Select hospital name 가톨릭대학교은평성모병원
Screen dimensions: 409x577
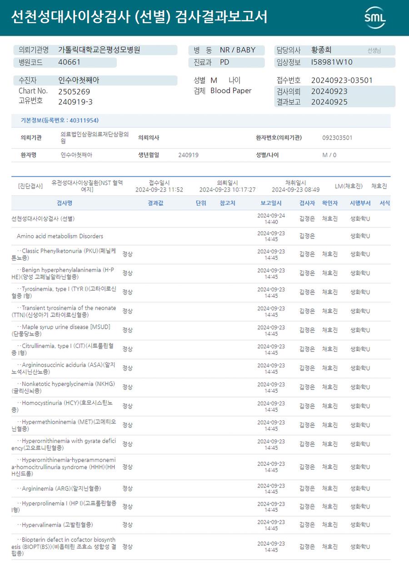(x=99, y=50)
